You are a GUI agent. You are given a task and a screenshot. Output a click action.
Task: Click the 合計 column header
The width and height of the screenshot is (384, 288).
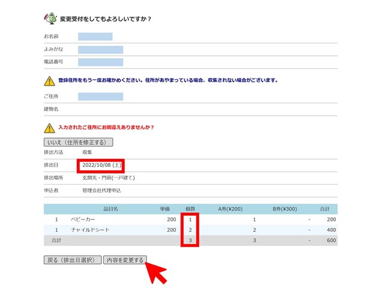click(325, 209)
